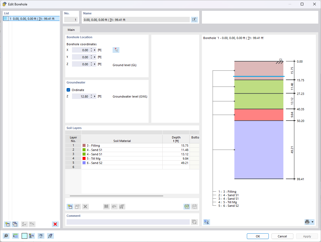Copy the selected borehole
This screenshot has height=242, width=321.
(15, 224)
